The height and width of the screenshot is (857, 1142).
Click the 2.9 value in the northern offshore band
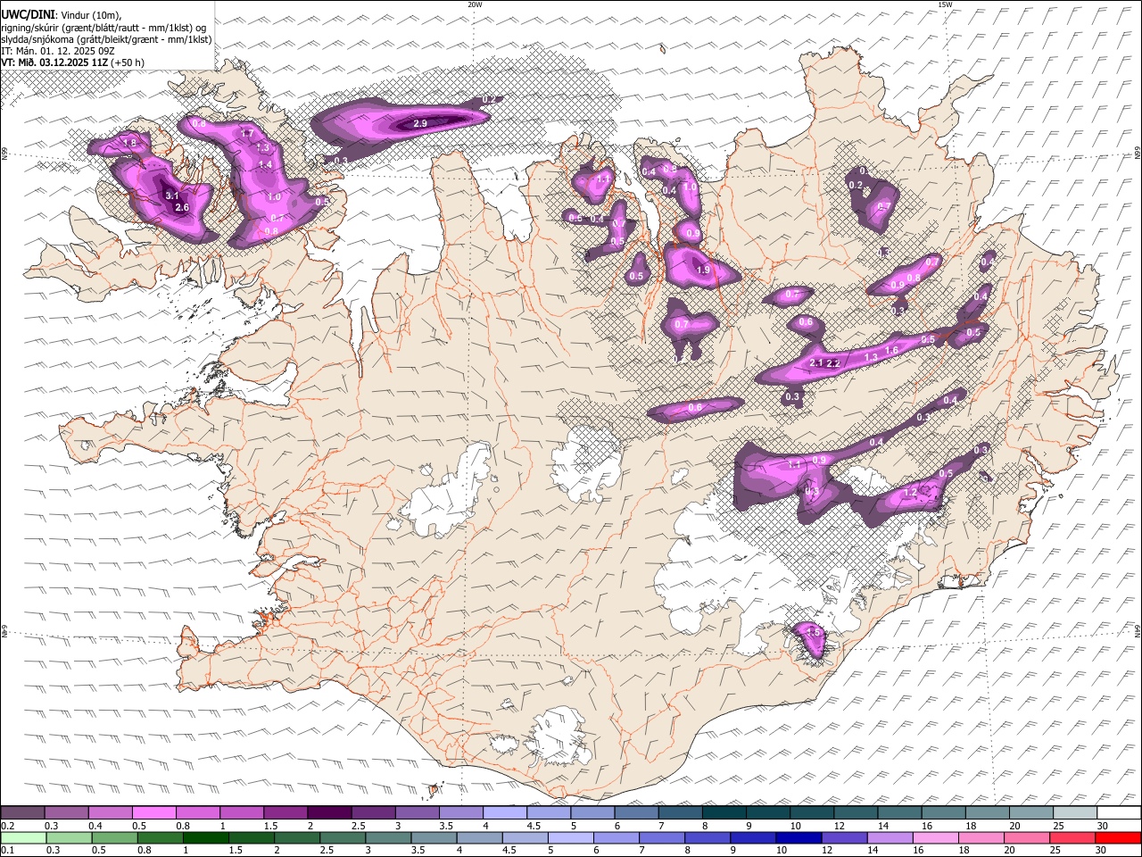click(x=420, y=123)
